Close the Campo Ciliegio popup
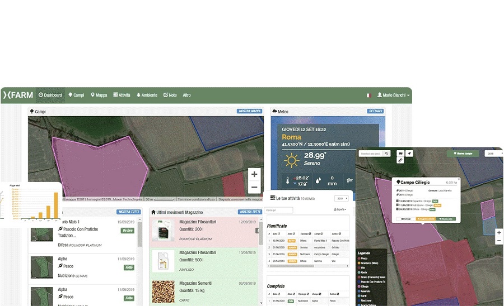 [459, 180]
